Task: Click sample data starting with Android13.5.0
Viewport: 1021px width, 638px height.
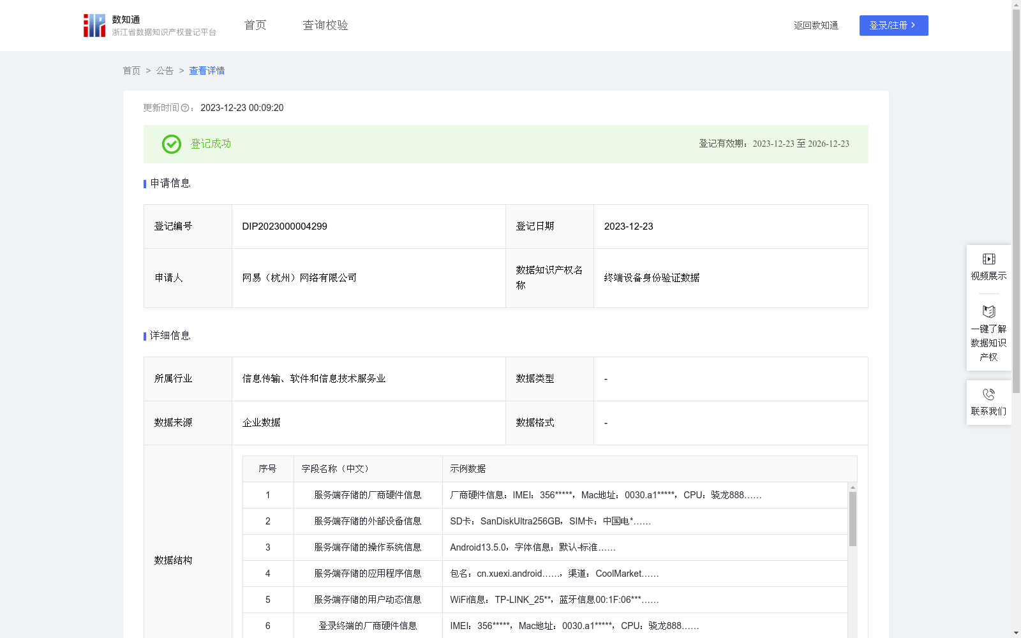Action: [533, 547]
